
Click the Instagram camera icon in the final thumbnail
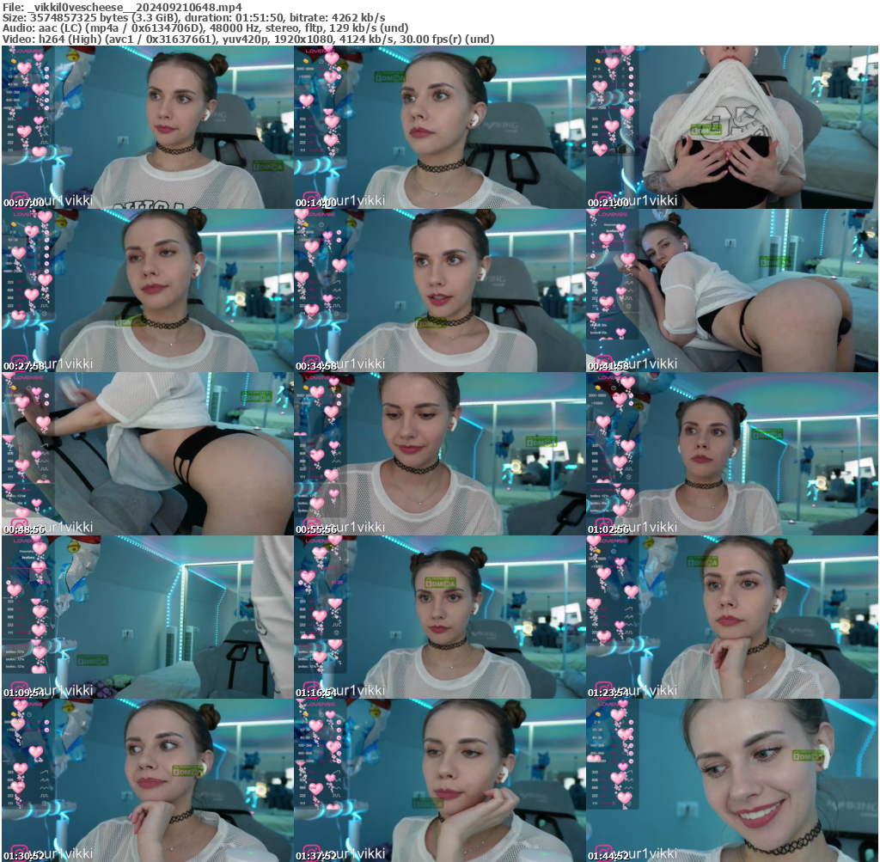point(604,853)
